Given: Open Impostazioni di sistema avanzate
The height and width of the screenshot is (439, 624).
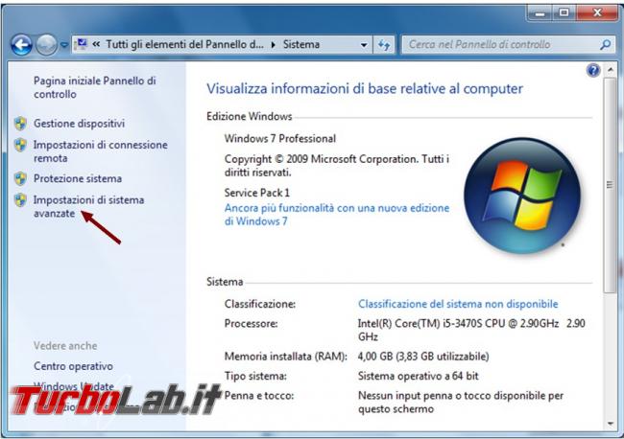Looking at the screenshot, I should tap(88, 207).
